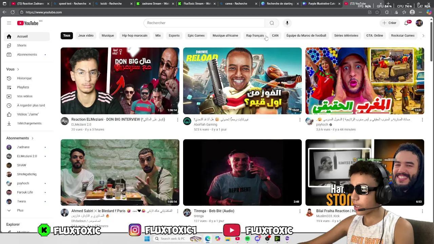The image size is (434, 244).
Task: Select the GTA: Online chip
Action: tap(374, 36)
